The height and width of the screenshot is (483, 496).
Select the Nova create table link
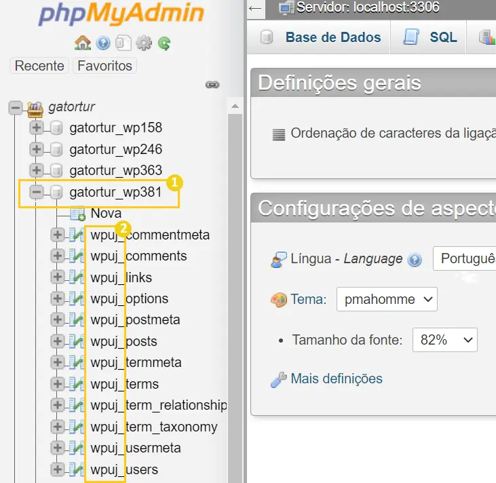[106, 214]
